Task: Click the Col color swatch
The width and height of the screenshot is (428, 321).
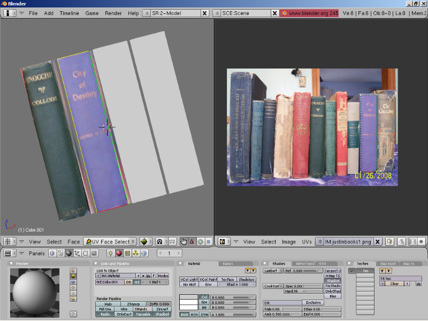Action: [189, 297]
